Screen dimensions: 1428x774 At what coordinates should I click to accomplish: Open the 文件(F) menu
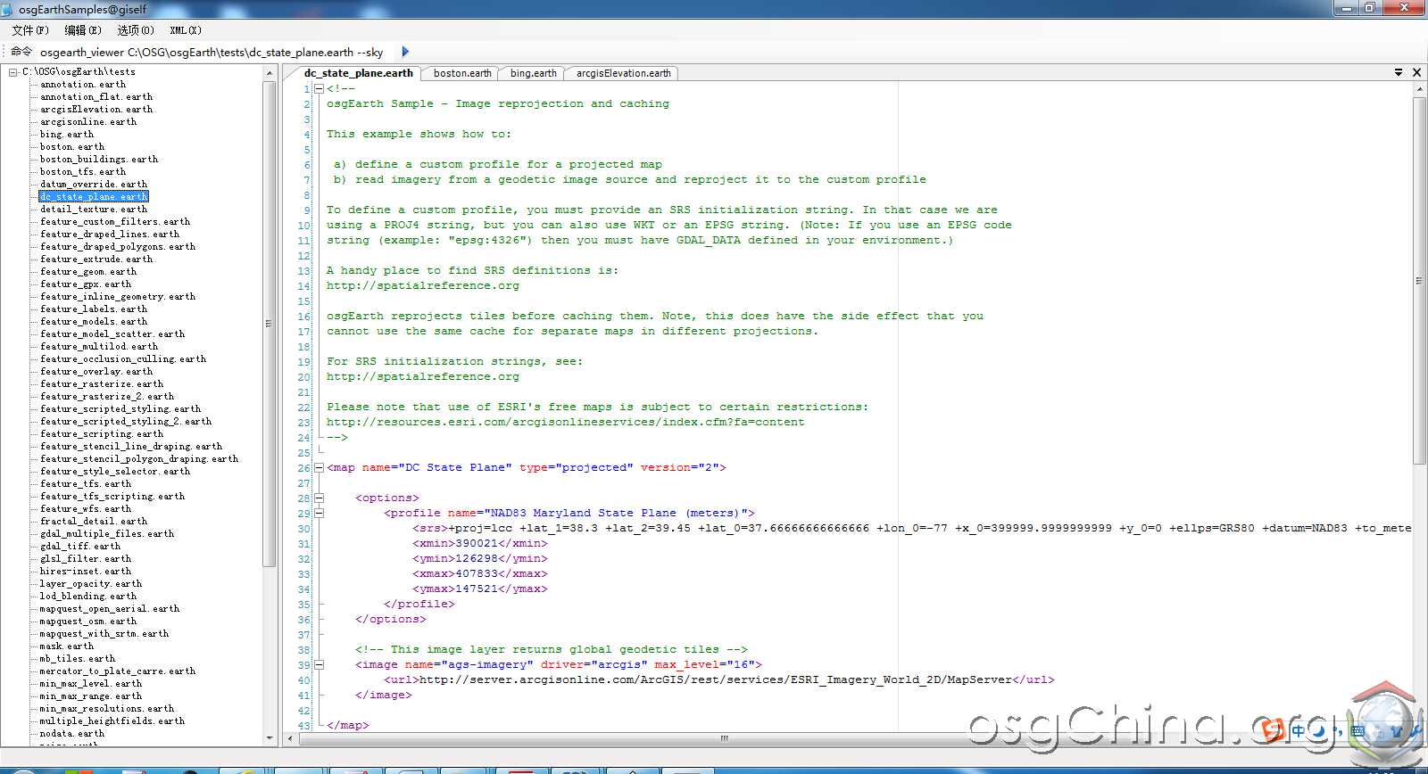point(30,30)
